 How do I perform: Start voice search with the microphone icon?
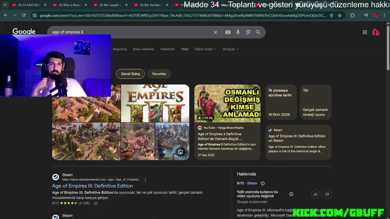(x=238, y=32)
